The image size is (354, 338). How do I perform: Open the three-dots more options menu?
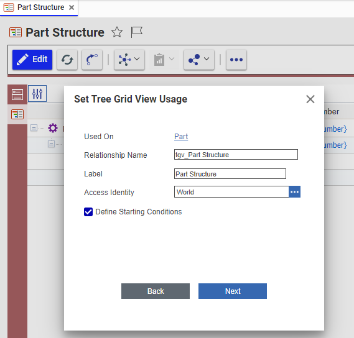(x=236, y=60)
